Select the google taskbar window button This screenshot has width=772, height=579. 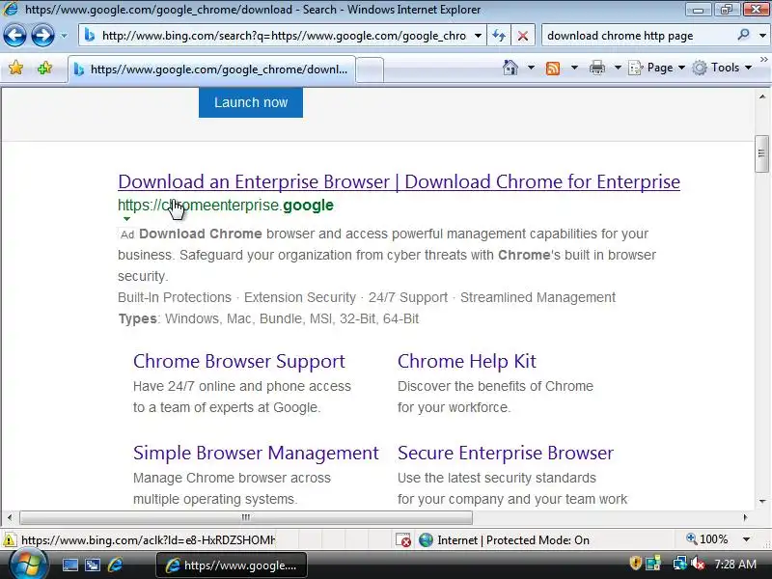pos(232,565)
